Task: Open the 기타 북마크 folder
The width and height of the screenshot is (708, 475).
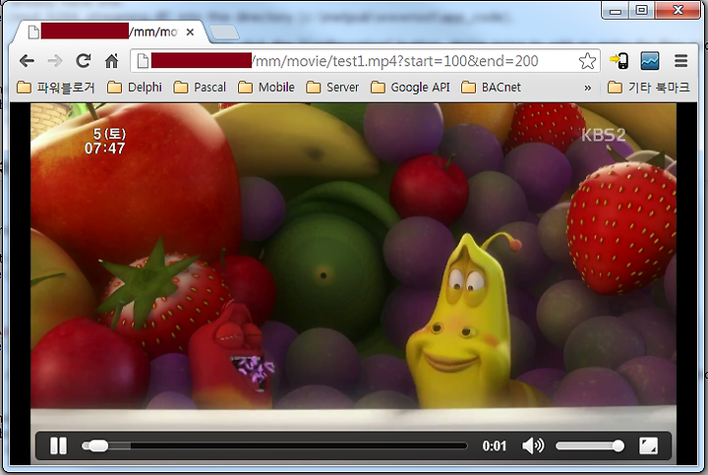Action: [649, 88]
